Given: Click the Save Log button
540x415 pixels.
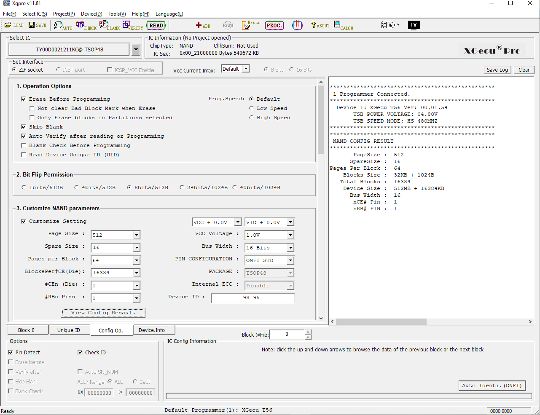Looking at the screenshot, I should click(497, 70).
